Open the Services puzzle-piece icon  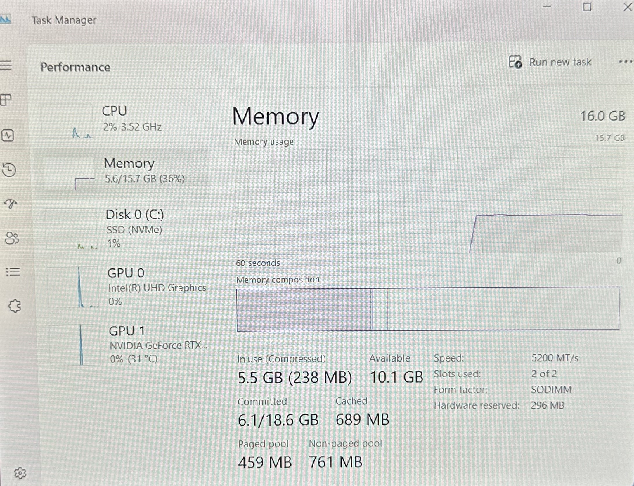click(15, 306)
